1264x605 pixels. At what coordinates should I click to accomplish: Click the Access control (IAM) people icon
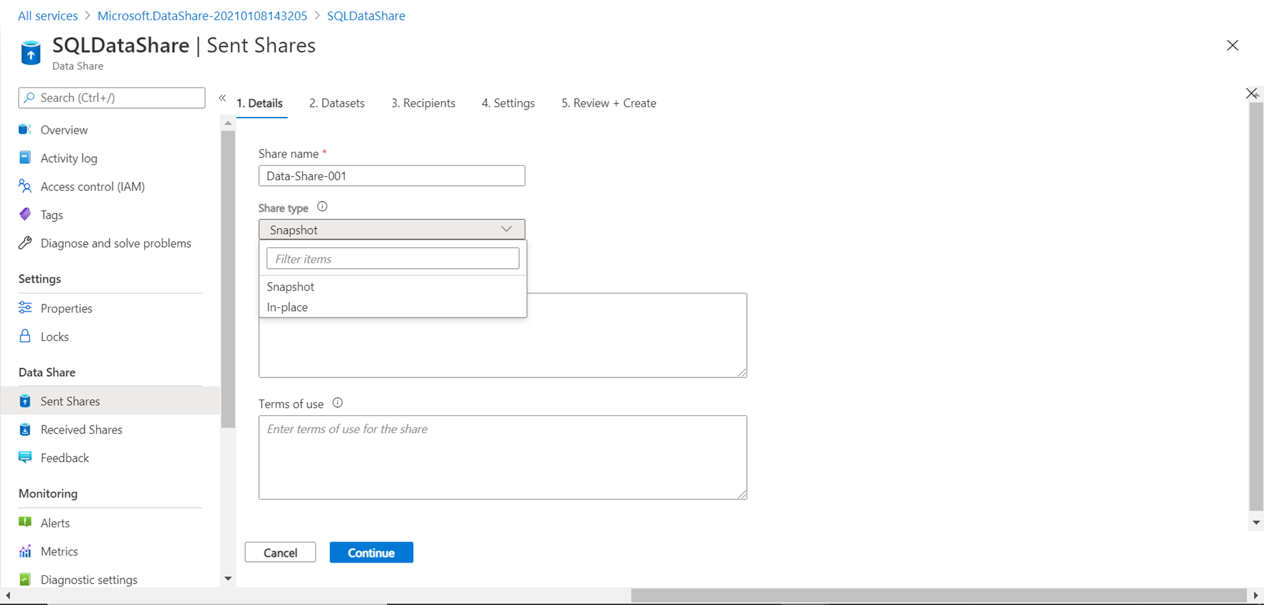click(x=25, y=186)
